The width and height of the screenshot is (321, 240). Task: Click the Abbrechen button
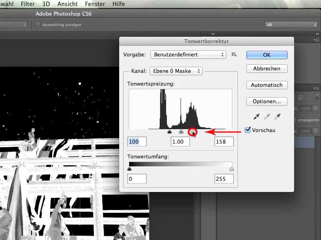[267, 68]
